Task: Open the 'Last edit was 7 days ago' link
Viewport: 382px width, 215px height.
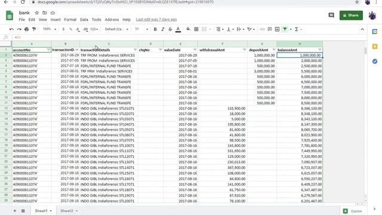Action: [156, 20]
